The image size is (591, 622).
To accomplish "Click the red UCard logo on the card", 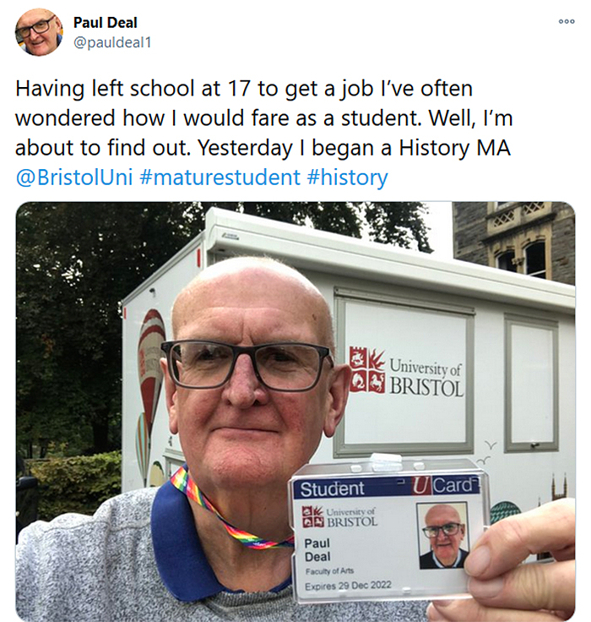I will pos(445,485).
